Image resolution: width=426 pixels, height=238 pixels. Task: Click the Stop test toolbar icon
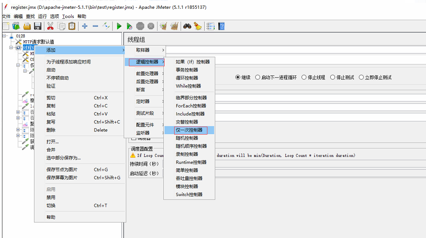[x=140, y=26]
